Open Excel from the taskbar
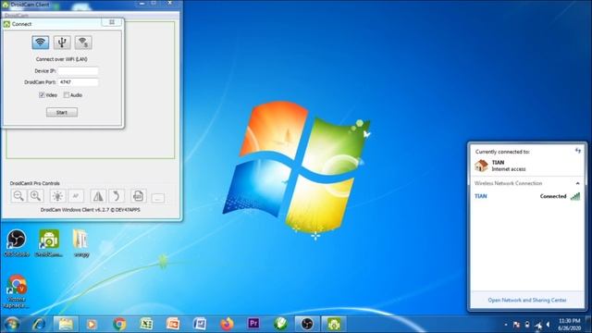 coord(146,324)
